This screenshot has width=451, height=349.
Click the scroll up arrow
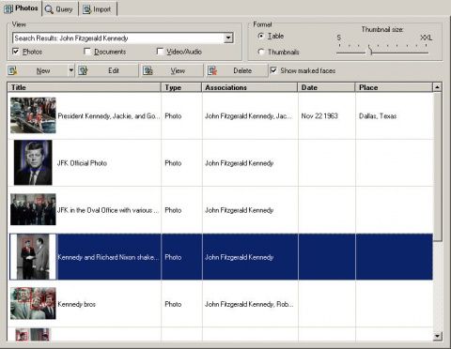tap(437, 87)
